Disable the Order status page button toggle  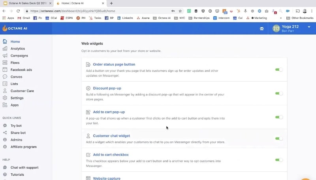(279, 70)
